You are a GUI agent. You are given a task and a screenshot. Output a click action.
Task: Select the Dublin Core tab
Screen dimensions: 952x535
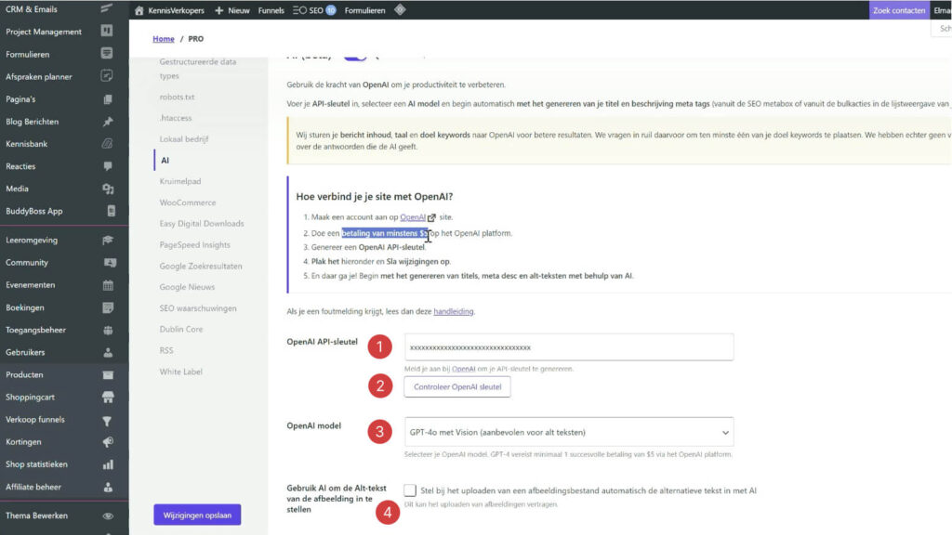(181, 330)
